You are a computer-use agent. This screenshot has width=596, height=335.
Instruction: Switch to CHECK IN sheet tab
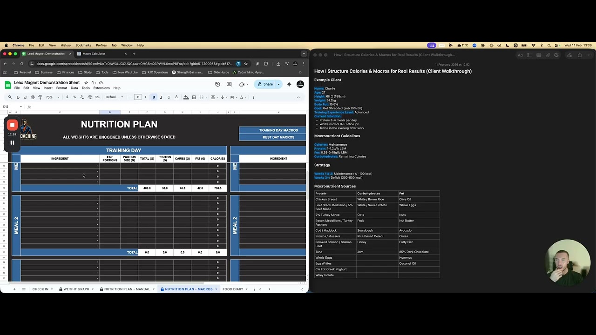click(42, 289)
